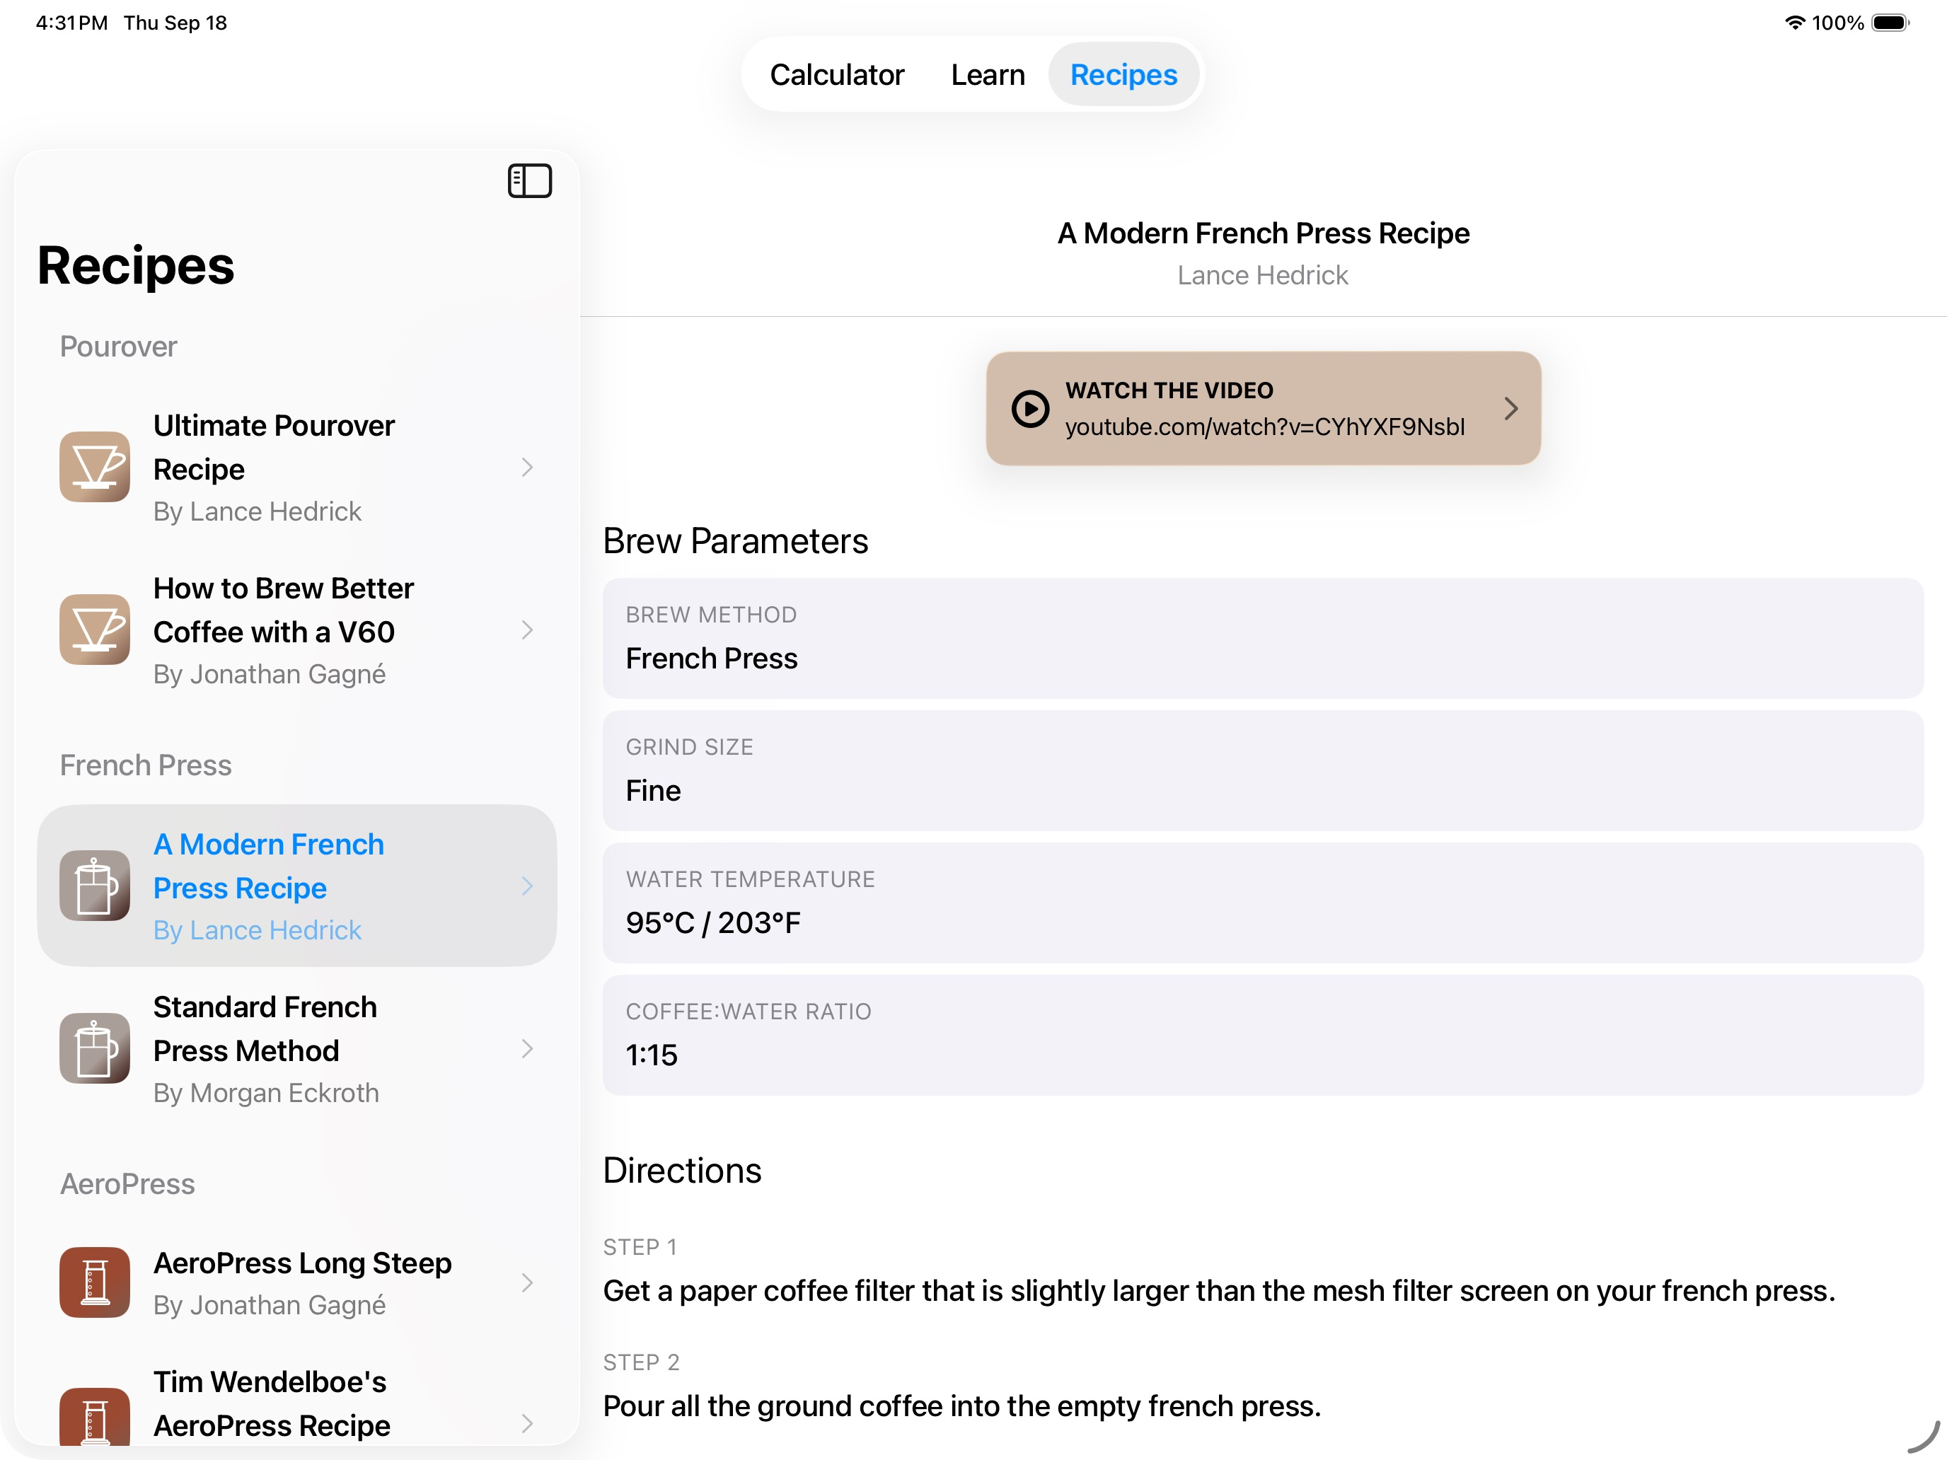1947x1460 pixels.
Task: Switch to the Calculator tab
Action: pos(836,75)
